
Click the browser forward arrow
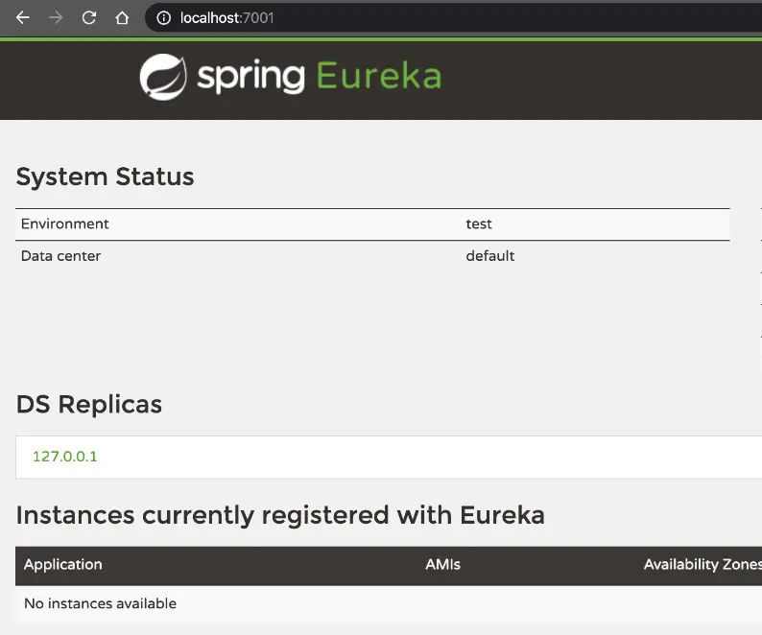click(56, 18)
